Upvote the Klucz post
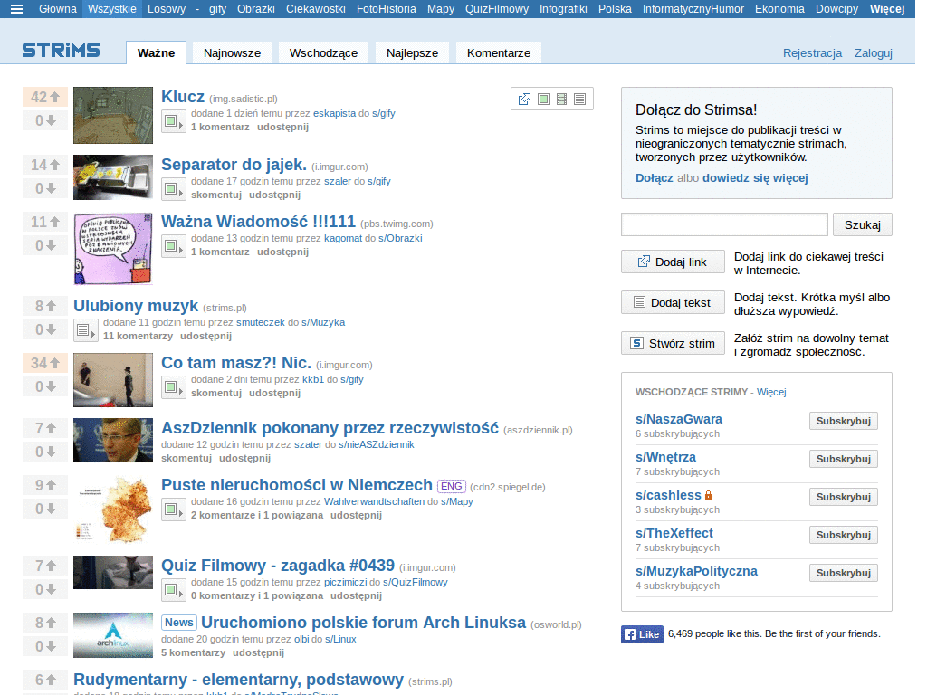The width and height of the screenshot is (927, 695). tap(45, 97)
